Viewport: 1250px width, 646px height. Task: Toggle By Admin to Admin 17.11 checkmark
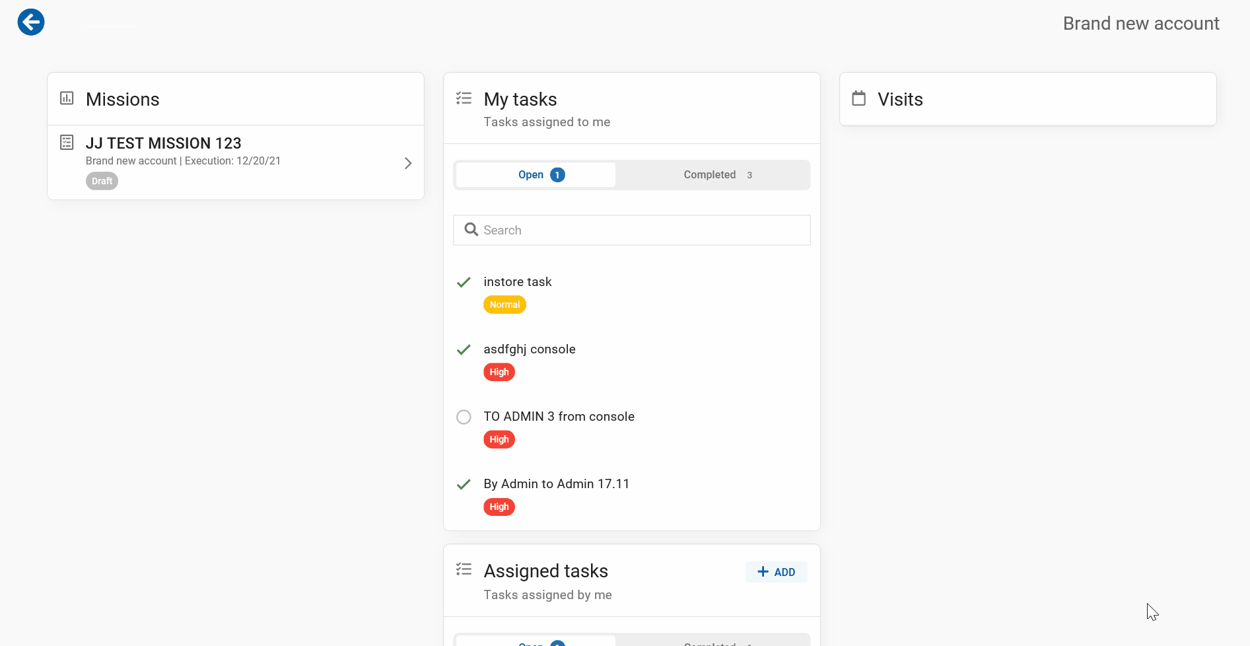coord(464,485)
